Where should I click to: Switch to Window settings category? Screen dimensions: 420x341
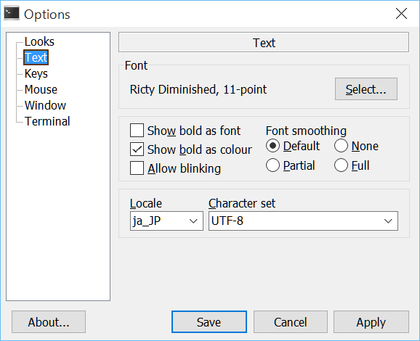pos(45,105)
